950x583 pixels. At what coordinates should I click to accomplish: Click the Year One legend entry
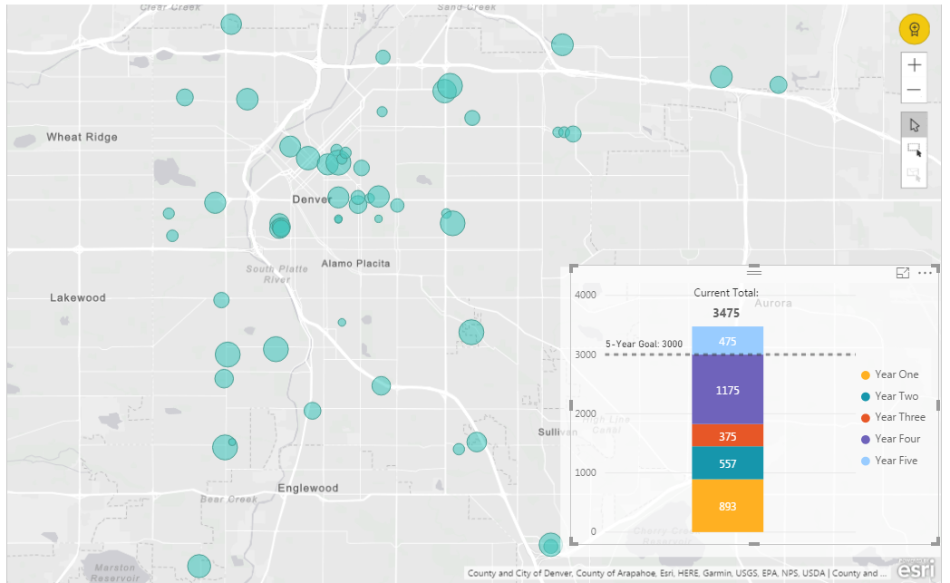(890, 374)
